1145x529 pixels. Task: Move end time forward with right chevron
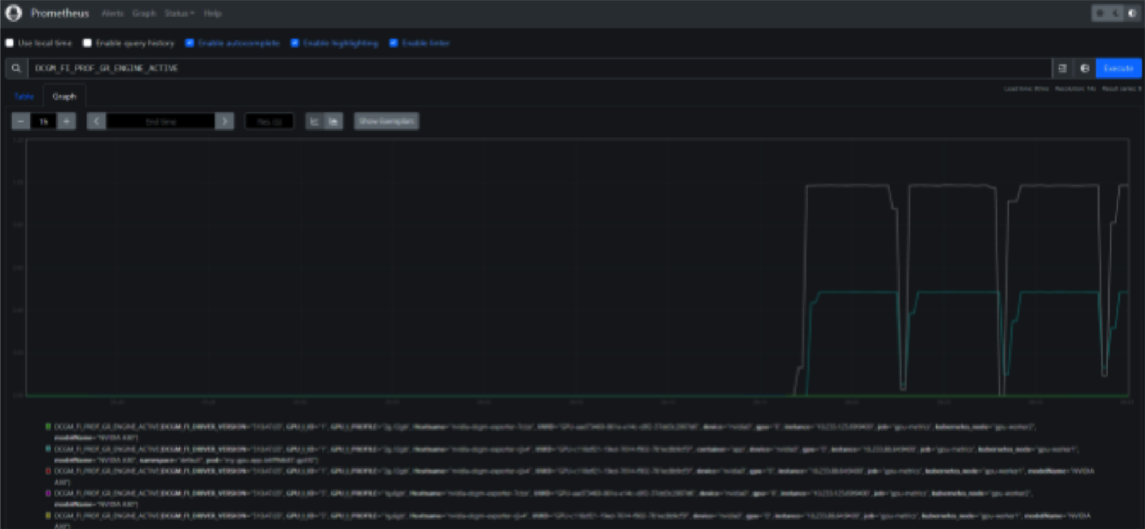(224, 121)
